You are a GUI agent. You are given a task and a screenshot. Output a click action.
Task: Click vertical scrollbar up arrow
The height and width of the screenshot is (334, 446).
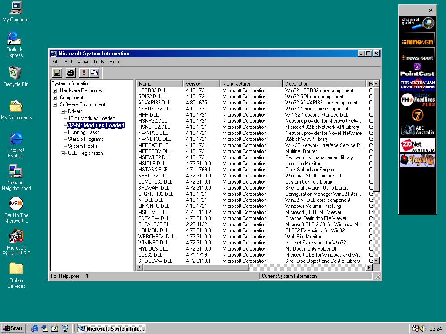tap(376, 84)
